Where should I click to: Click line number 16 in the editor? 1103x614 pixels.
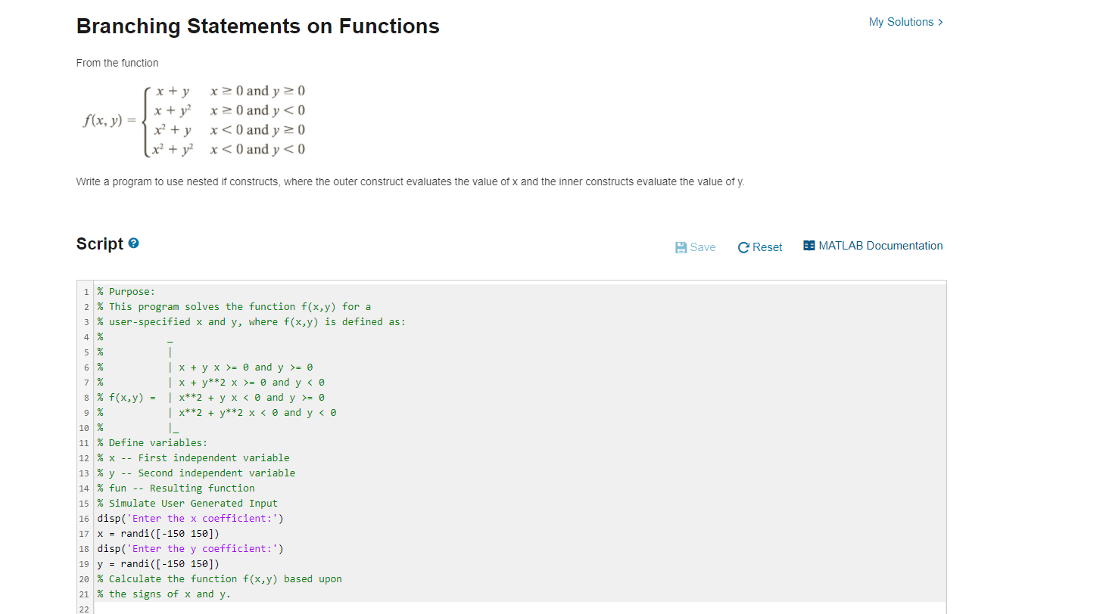point(83,518)
